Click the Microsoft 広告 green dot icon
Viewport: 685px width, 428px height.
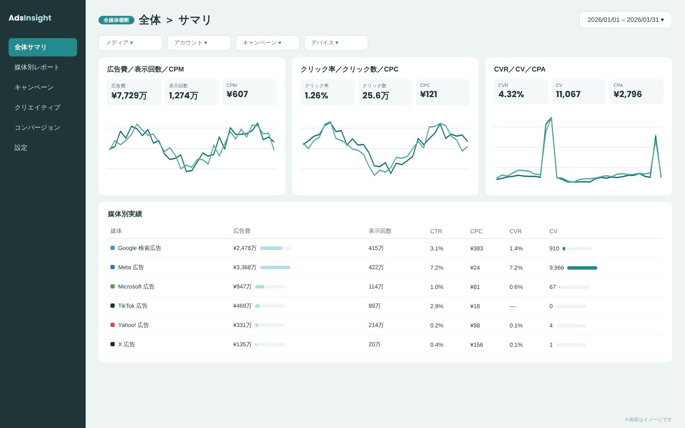pyautogui.click(x=113, y=286)
